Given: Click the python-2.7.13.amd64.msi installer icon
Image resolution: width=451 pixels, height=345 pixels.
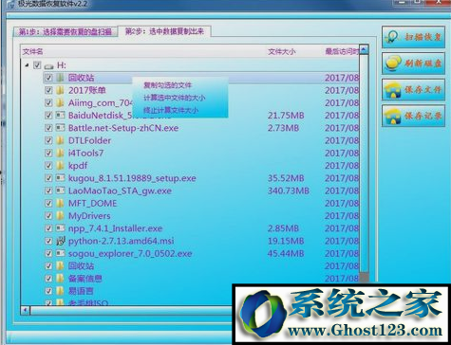Looking at the screenshot, I should coord(60,241).
